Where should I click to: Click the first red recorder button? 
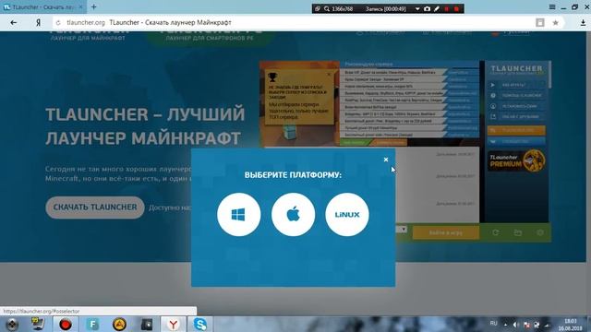(x=447, y=8)
